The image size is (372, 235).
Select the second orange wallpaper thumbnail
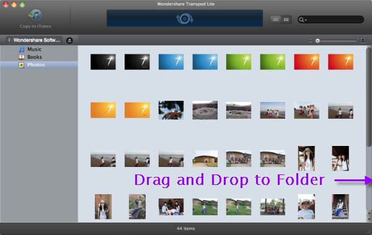click(x=137, y=110)
